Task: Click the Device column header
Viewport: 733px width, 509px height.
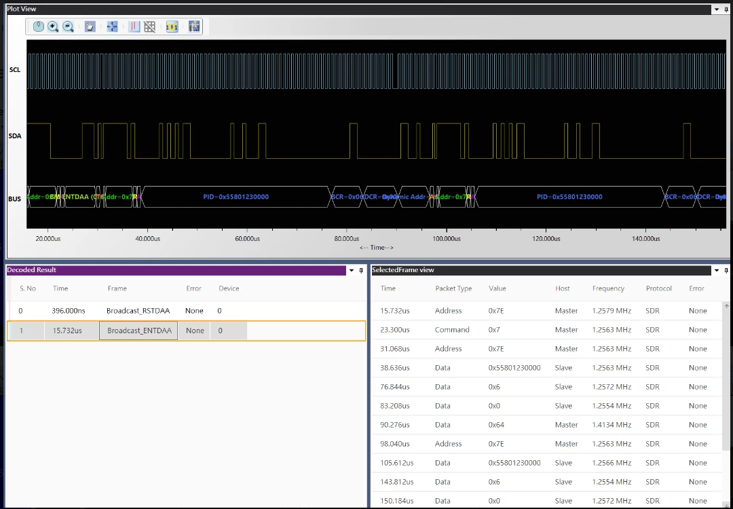Action: pos(229,288)
